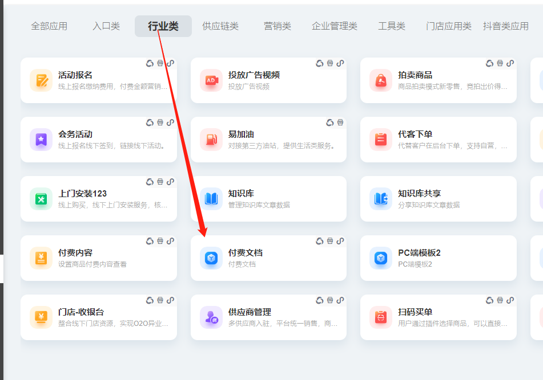Open the 代客下单 app title

pyautogui.click(x=415, y=134)
